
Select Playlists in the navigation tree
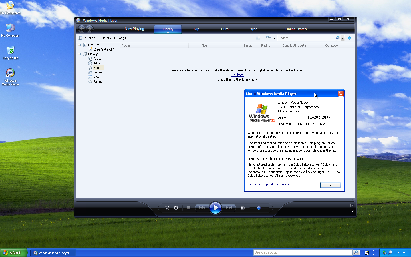coord(94,45)
